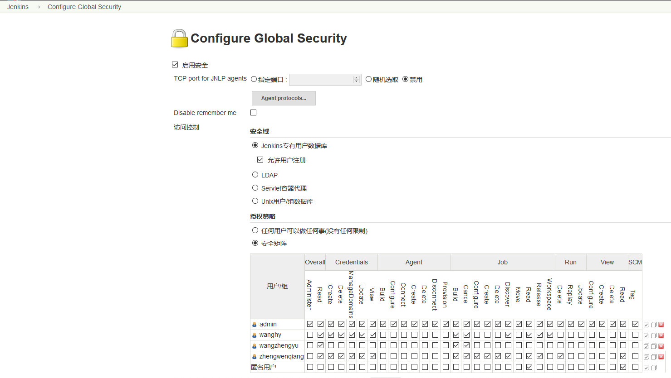The height and width of the screenshot is (378, 671).
Task: Toggle Provision permission for wanghy
Action: click(446, 335)
